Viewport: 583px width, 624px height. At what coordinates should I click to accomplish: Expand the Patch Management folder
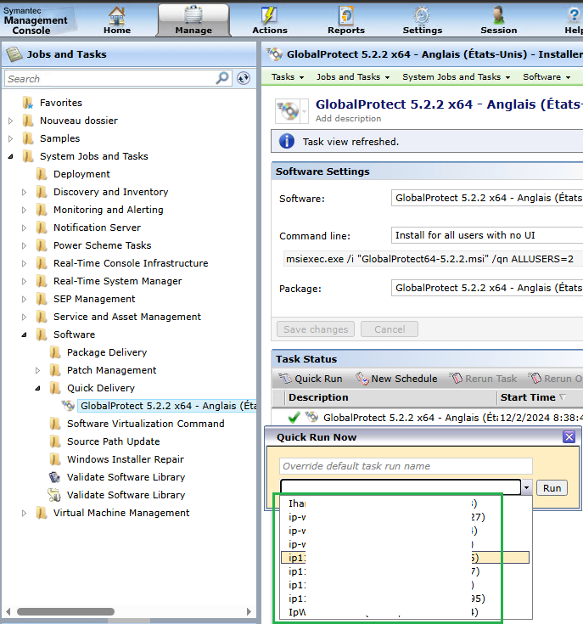38,370
